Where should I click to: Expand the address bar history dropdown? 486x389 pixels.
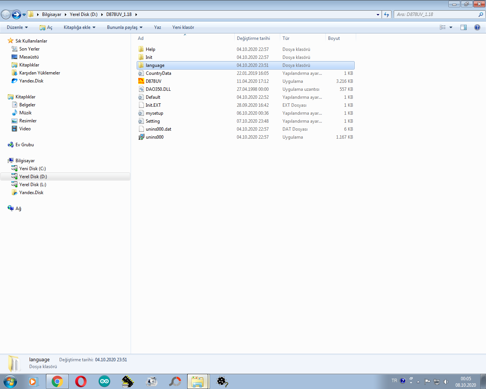(378, 14)
